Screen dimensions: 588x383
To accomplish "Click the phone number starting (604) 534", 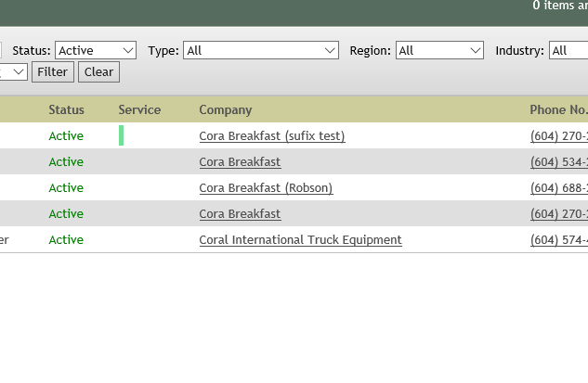I will pos(558,161).
